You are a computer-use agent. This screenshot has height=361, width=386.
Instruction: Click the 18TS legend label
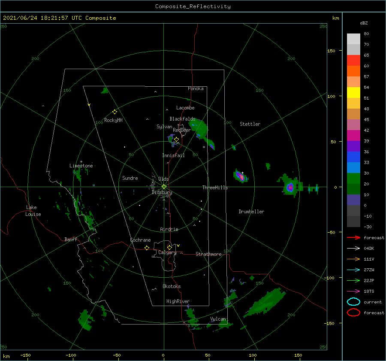click(x=369, y=291)
